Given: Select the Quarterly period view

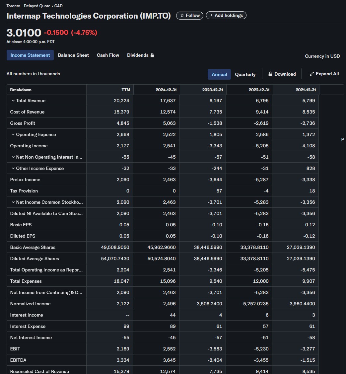Looking at the screenshot, I should click(245, 74).
